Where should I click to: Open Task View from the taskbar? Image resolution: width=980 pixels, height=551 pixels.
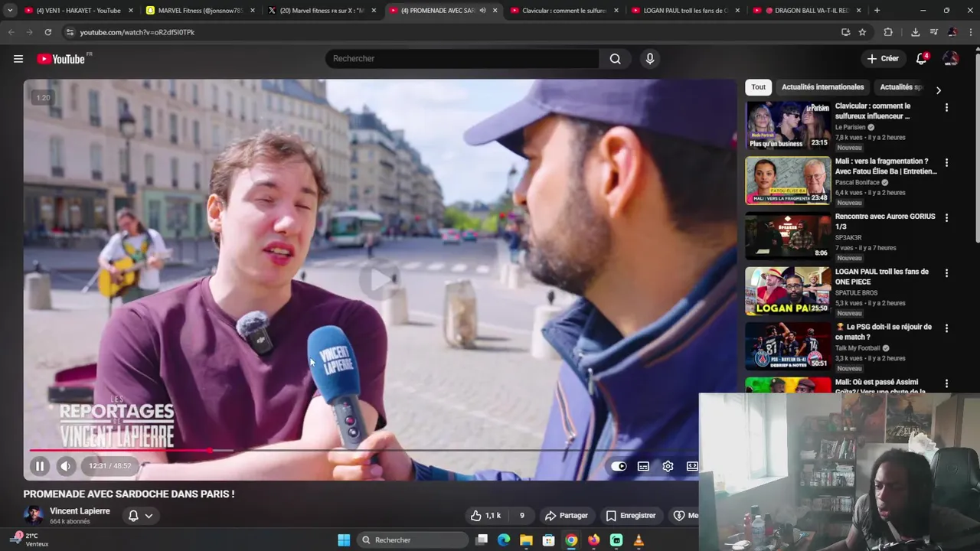(x=482, y=540)
